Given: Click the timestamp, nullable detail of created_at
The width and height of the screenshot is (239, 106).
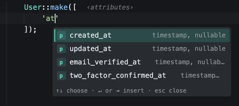Looking at the screenshot, I should (189, 35).
